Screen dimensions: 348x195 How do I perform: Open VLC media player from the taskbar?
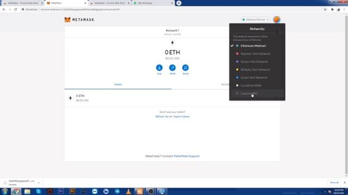128,191
